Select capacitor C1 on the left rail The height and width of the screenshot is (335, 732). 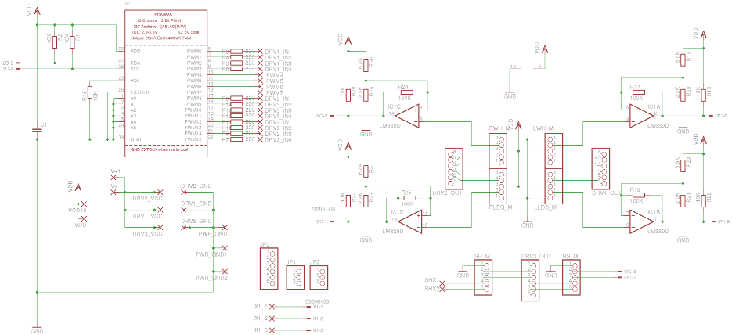tap(37, 131)
